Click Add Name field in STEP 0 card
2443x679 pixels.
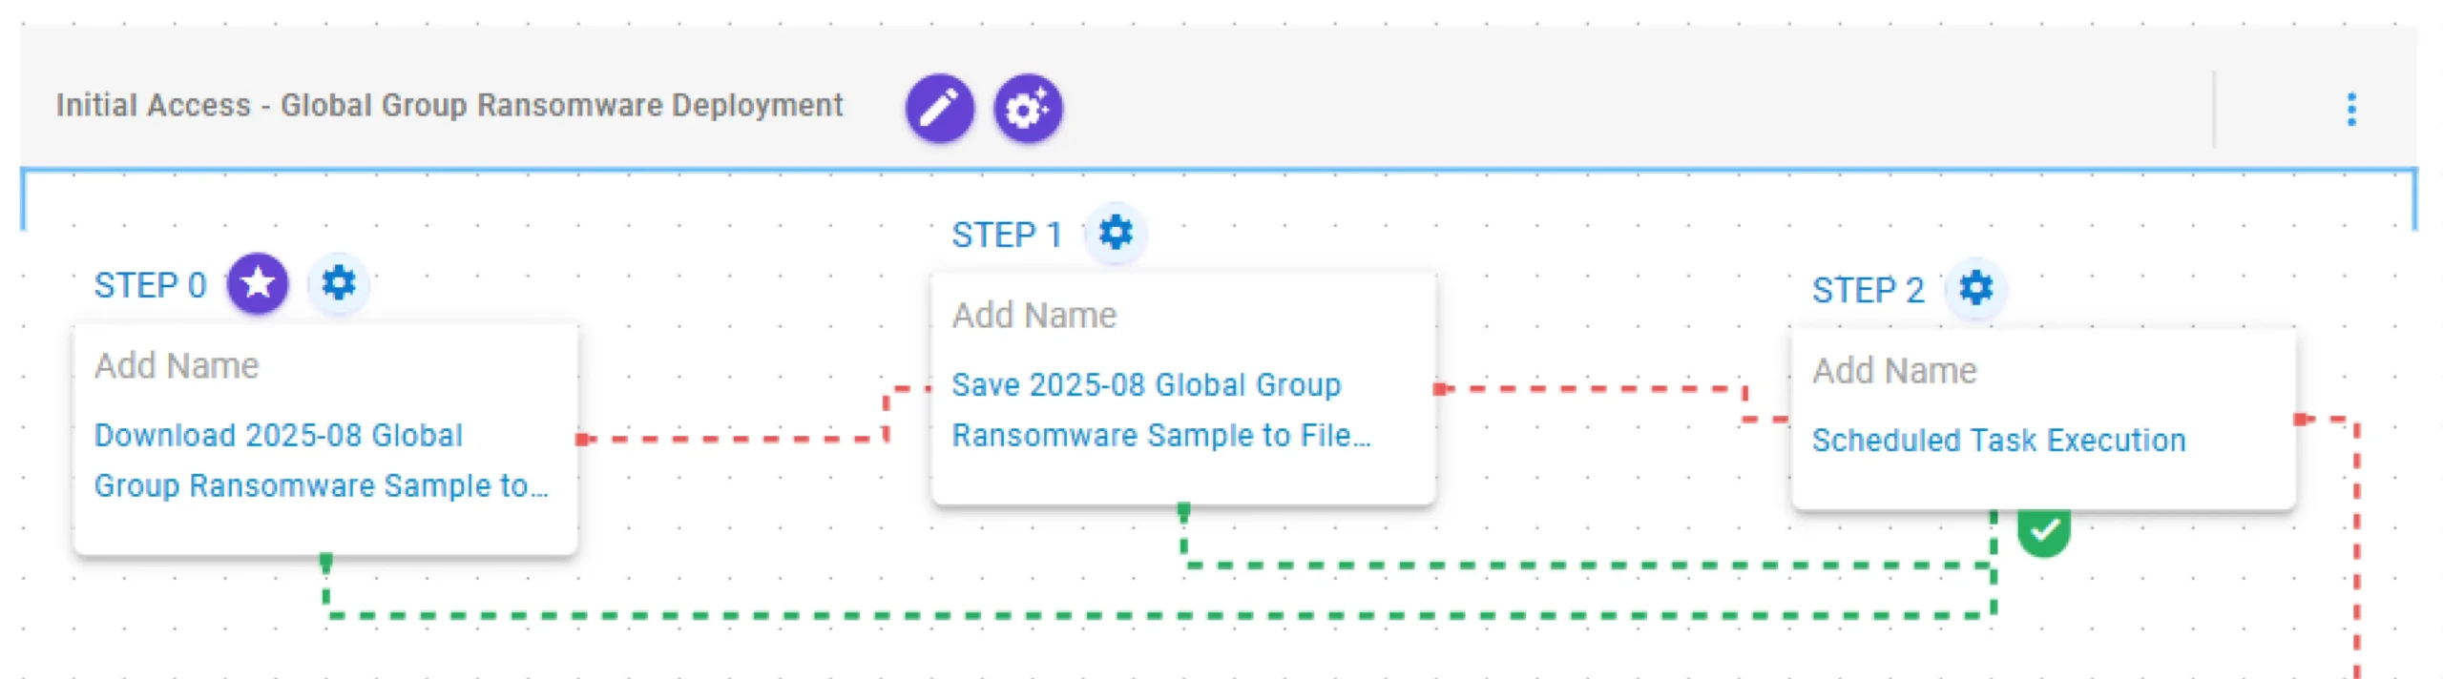tap(177, 366)
